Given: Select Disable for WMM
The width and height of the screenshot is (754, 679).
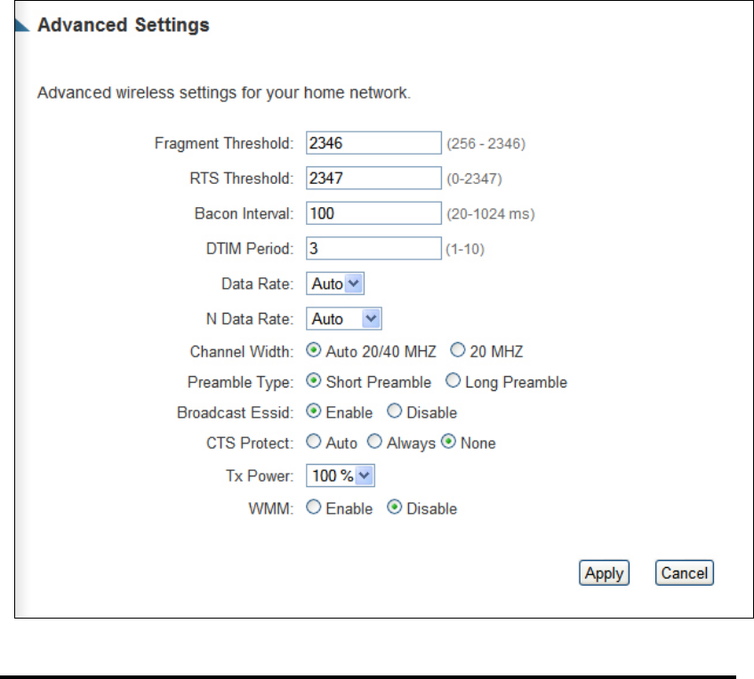Looking at the screenshot, I should 394,507.
